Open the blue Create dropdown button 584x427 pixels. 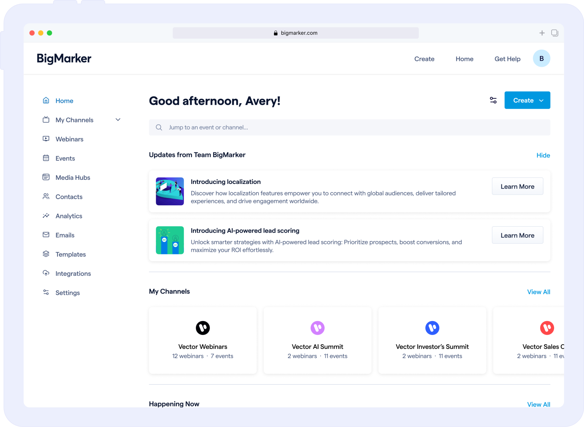527,100
